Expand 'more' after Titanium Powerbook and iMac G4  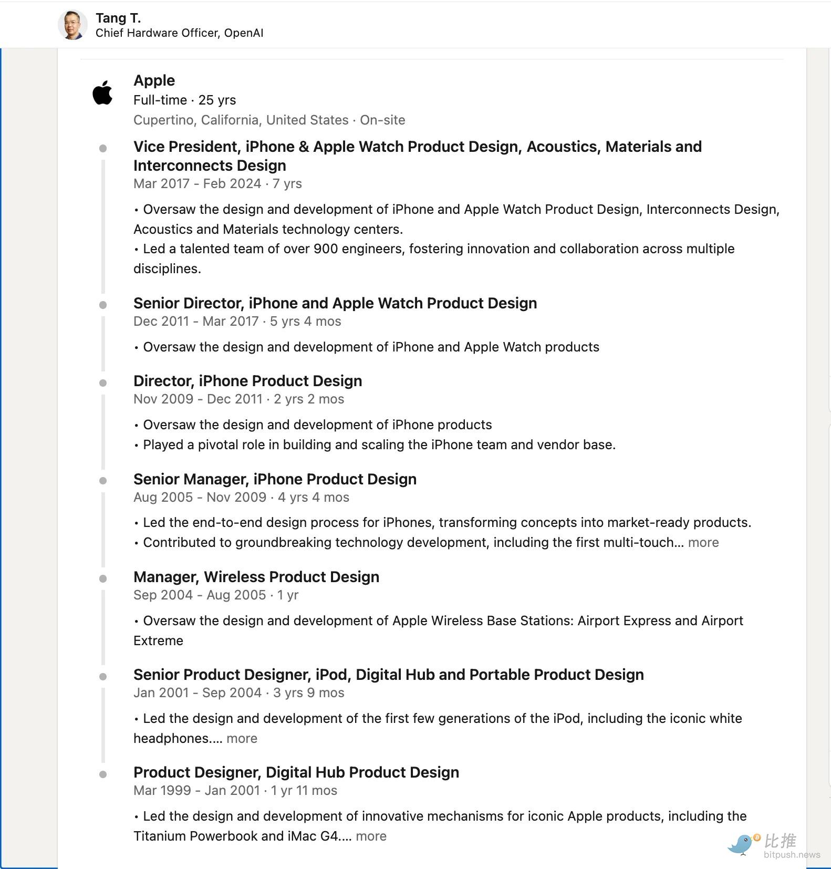click(x=371, y=836)
